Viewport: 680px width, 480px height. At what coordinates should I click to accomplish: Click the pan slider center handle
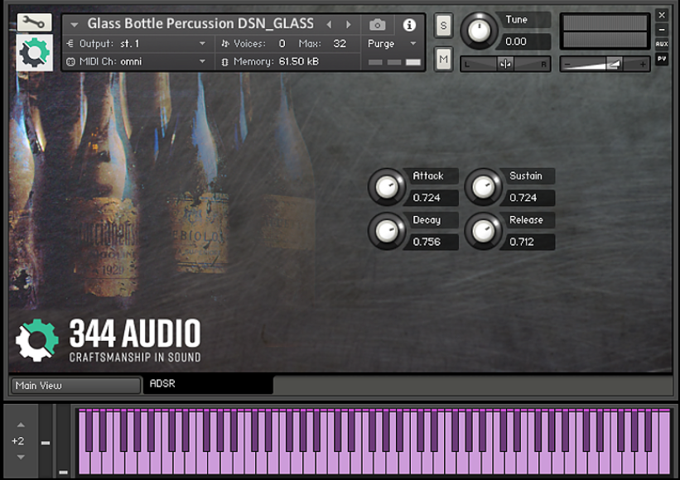(x=505, y=64)
